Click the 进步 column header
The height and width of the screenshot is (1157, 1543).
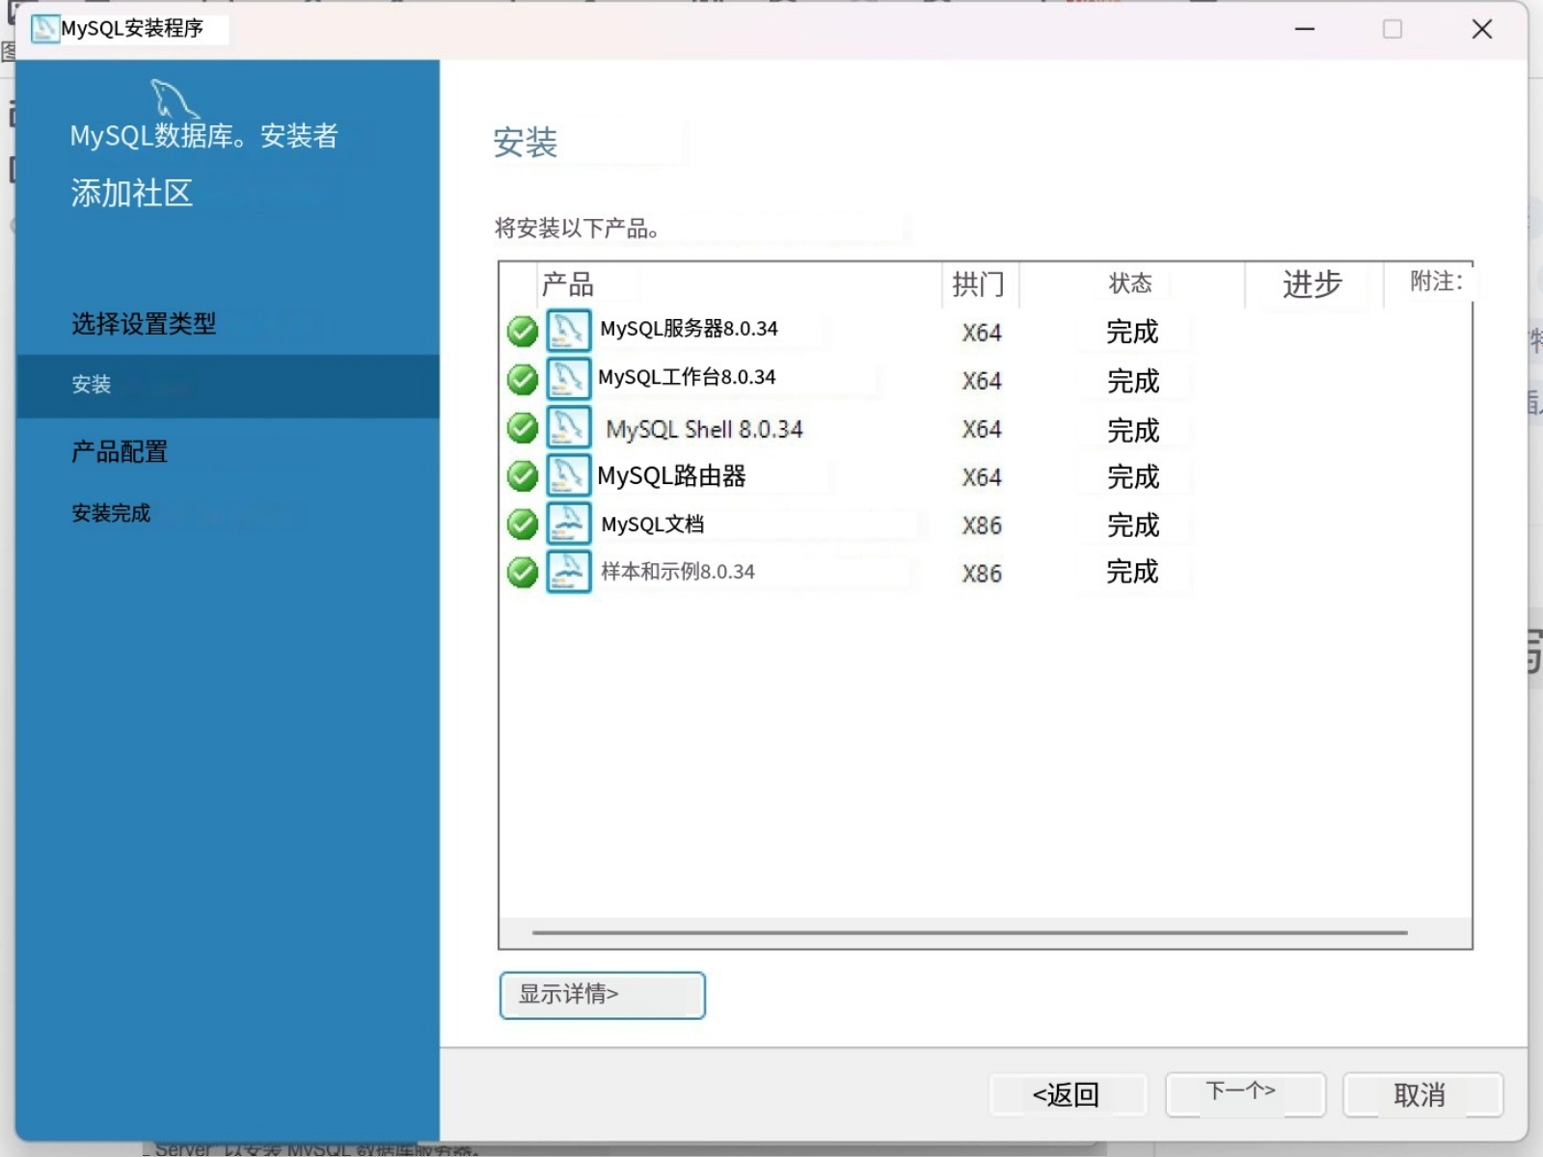pos(1313,284)
